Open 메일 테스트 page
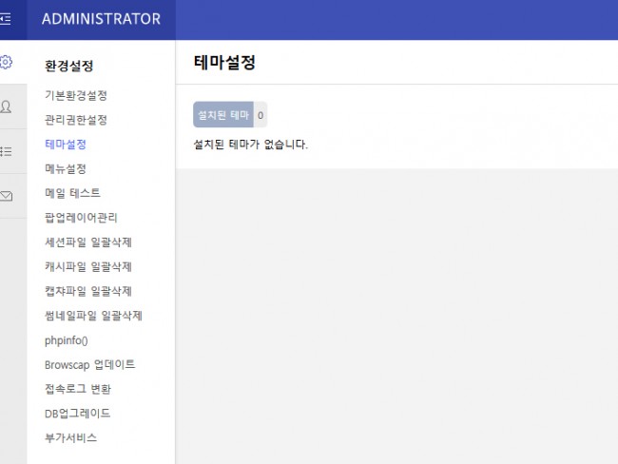Viewport: 618px width, 464px height. click(x=72, y=193)
